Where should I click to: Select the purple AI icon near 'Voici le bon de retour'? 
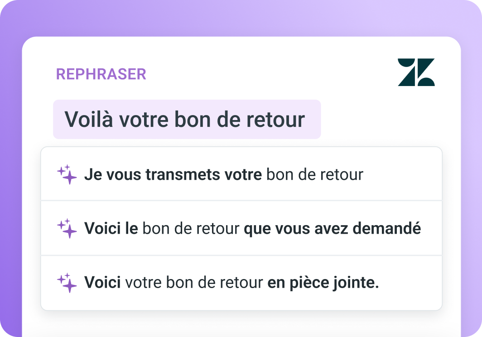[x=66, y=228]
